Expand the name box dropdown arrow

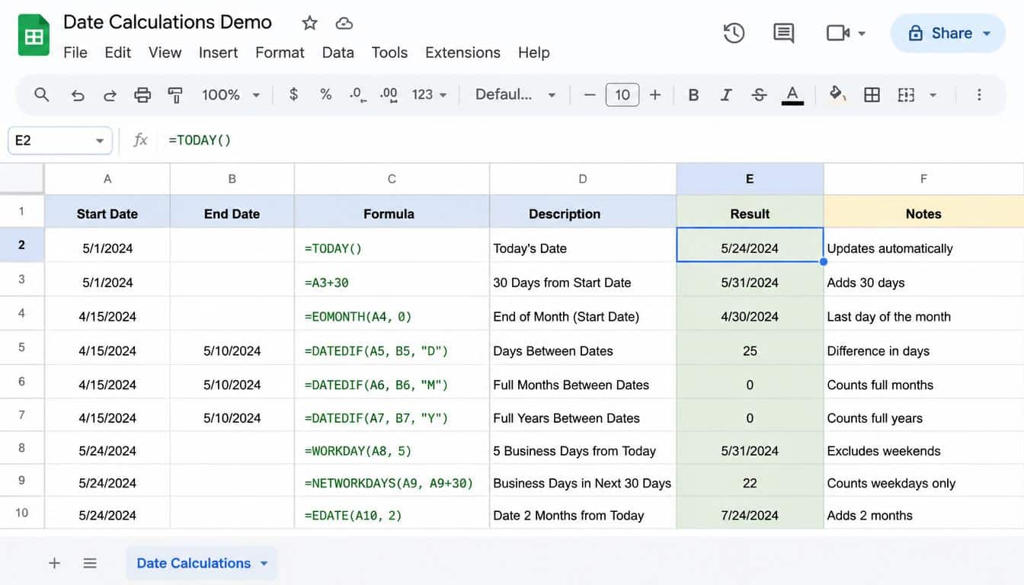tap(99, 141)
